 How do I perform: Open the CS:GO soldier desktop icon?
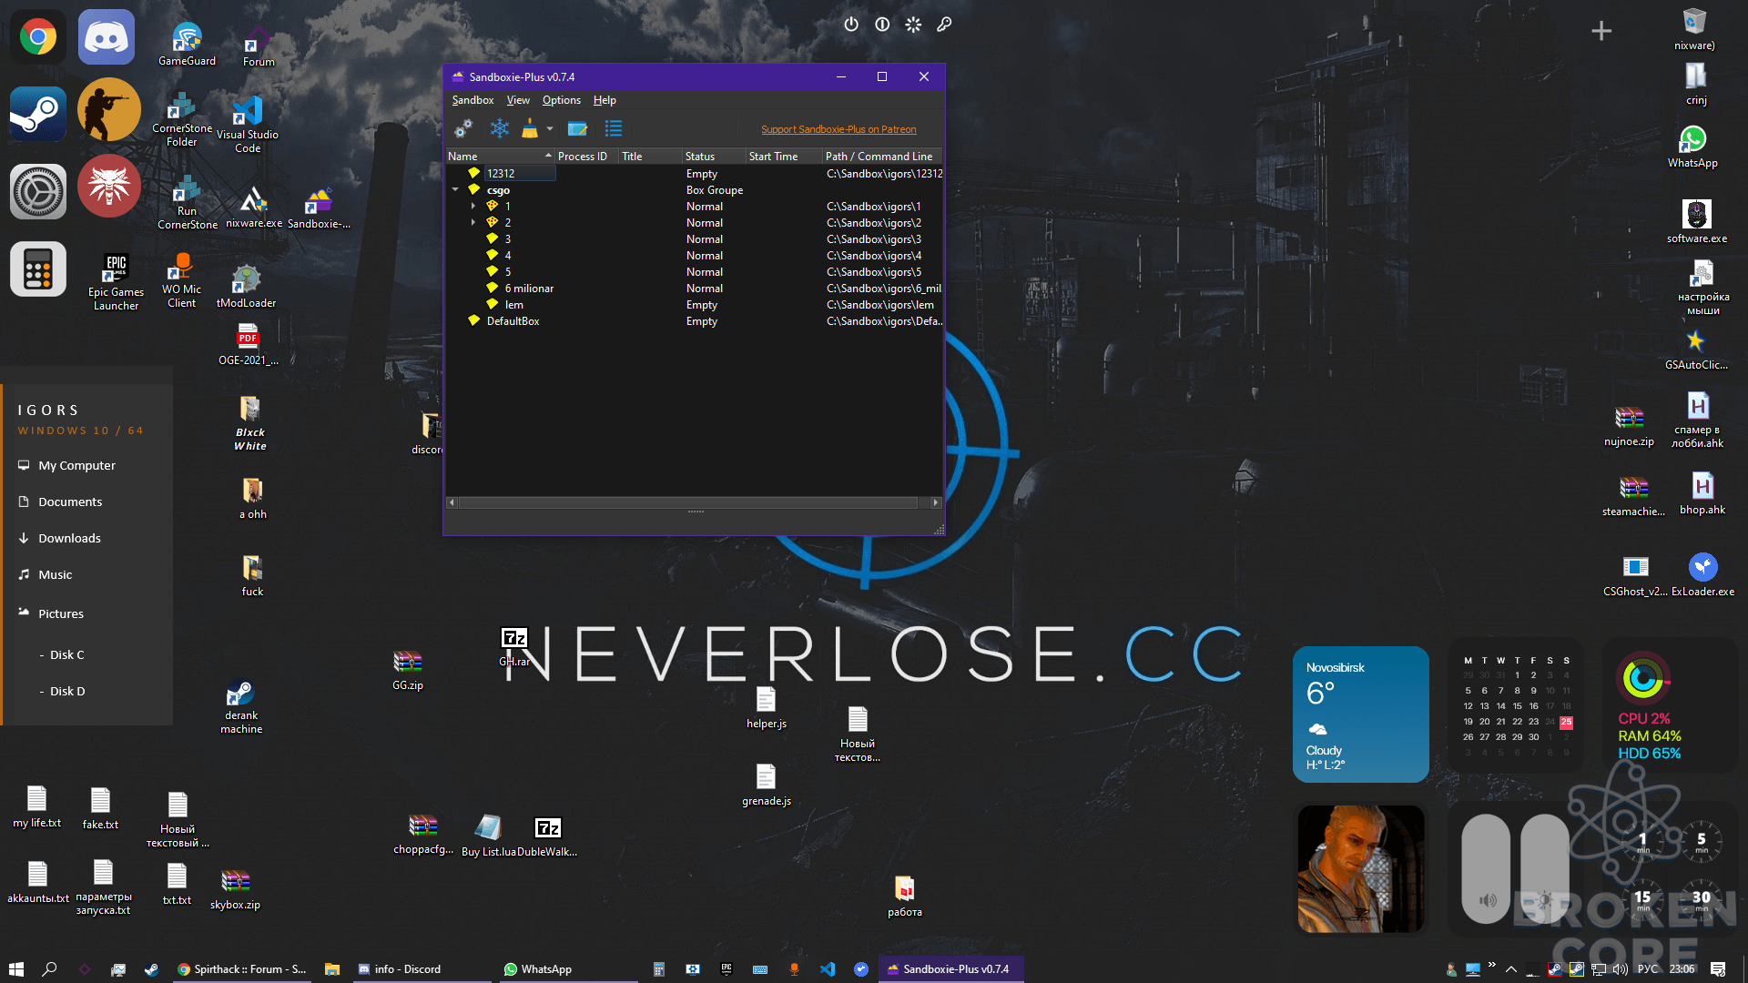pyautogui.click(x=109, y=110)
